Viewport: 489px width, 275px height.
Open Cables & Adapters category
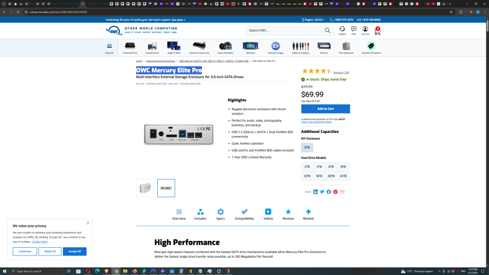(300, 48)
